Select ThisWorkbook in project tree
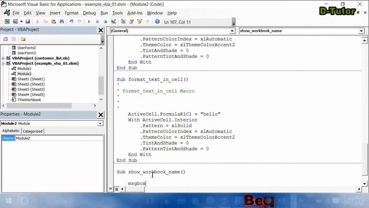The image size is (369, 208). [x=29, y=99]
